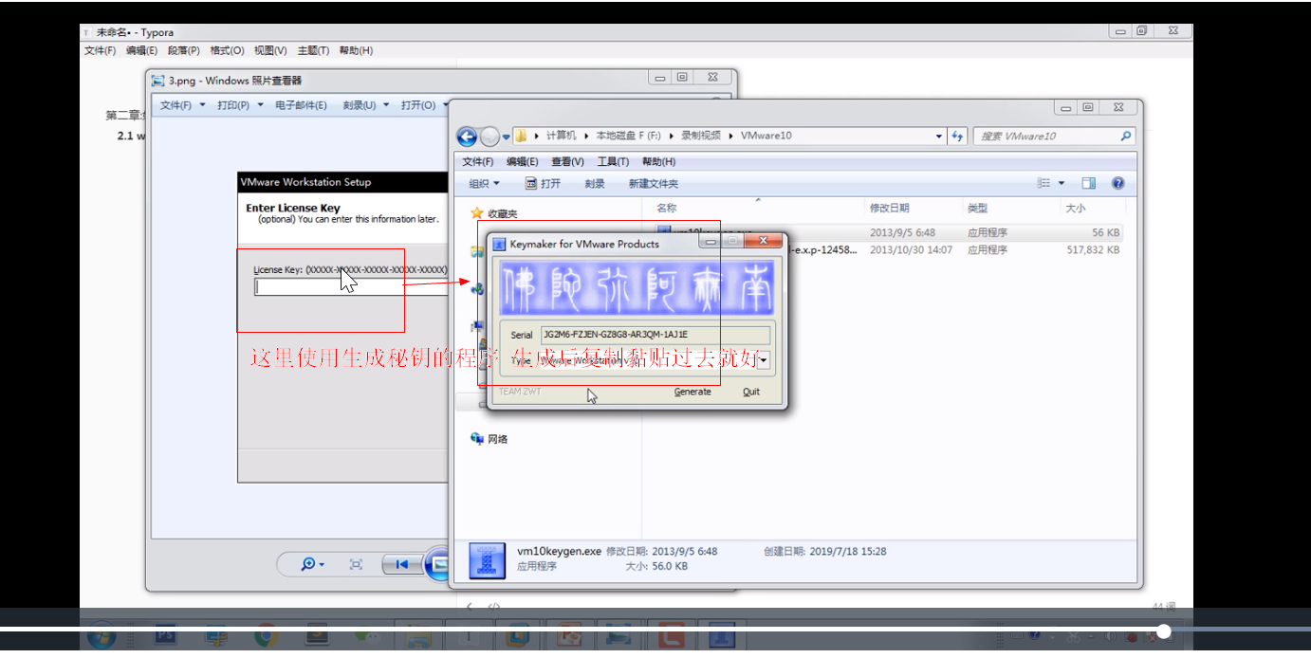1311x658 pixels.
Task: Open Explorer recent pages dropdown arrow
Action: (x=507, y=137)
